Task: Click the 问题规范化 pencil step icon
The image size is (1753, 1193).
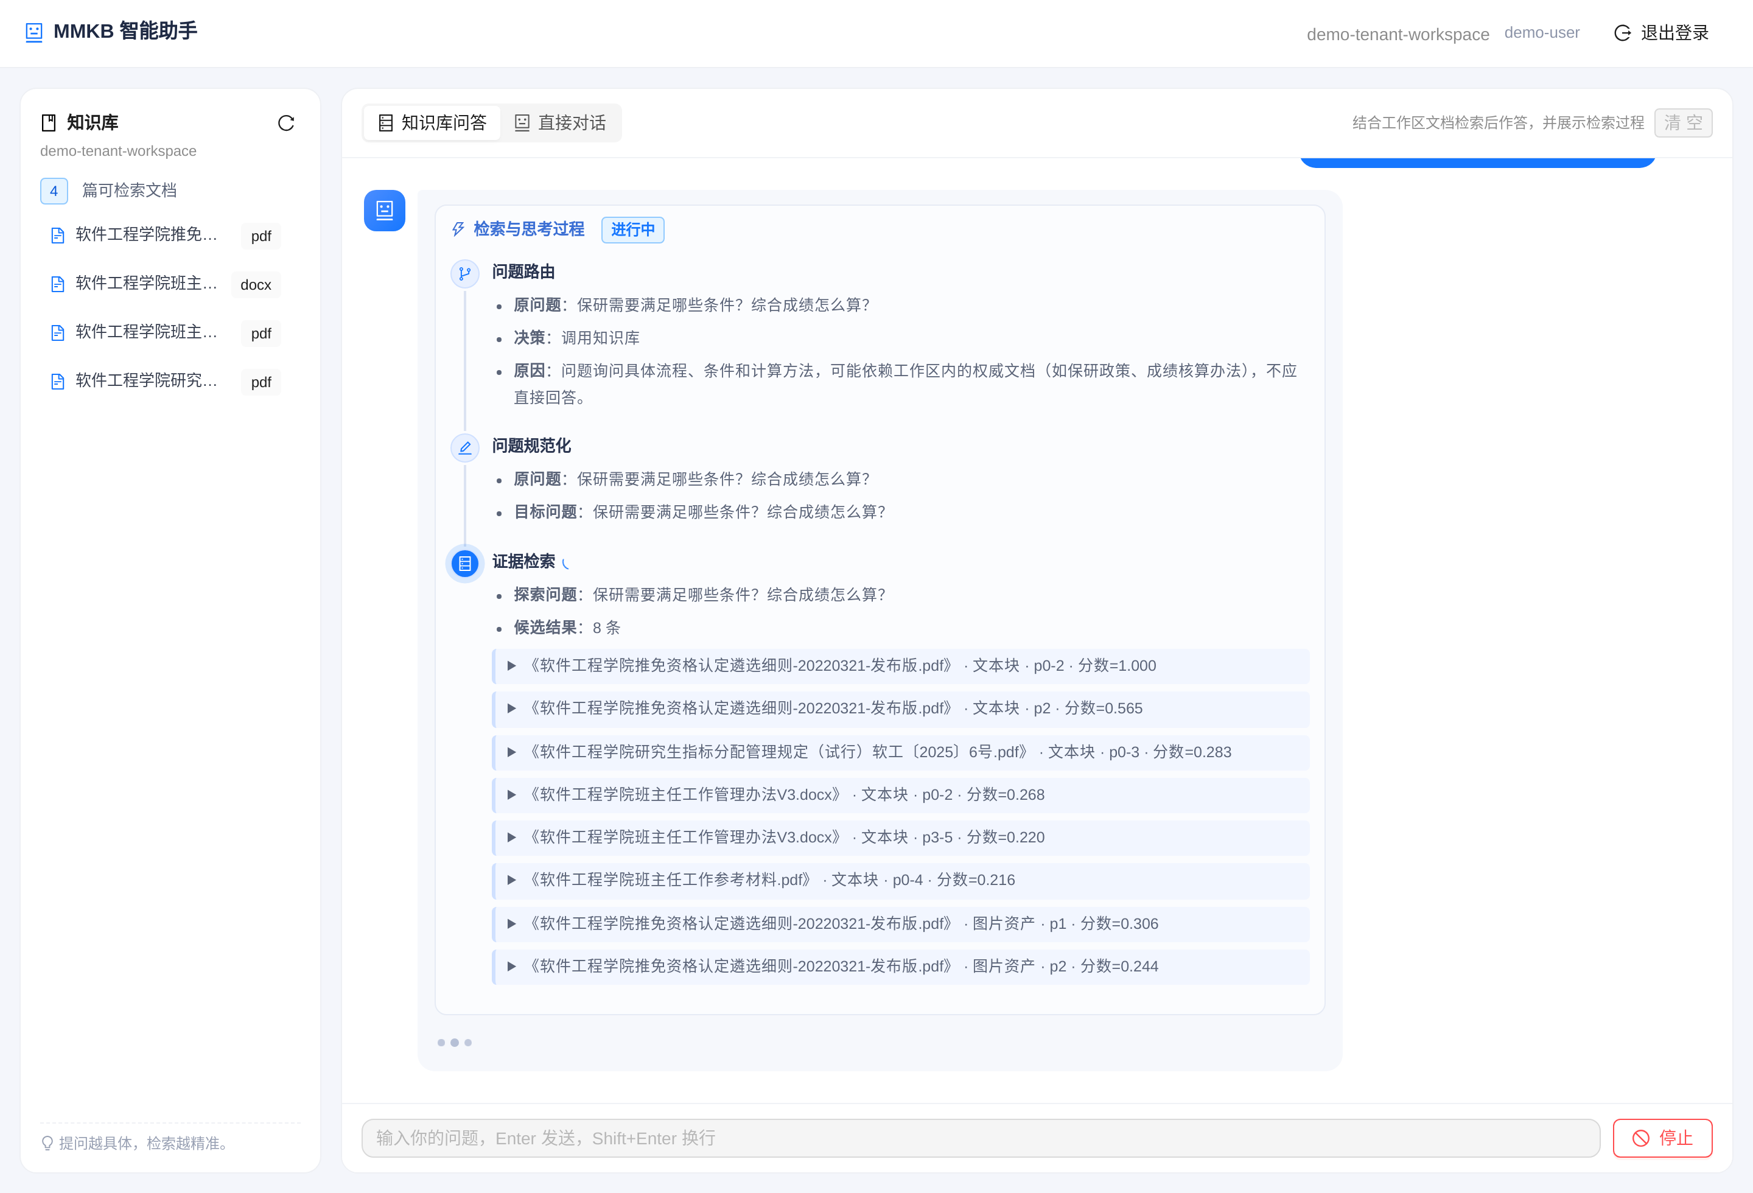Action: [x=464, y=447]
